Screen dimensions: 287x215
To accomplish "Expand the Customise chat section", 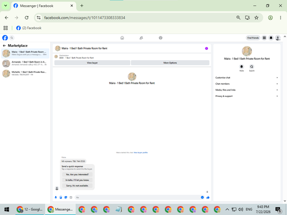I will click(x=247, y=77).
